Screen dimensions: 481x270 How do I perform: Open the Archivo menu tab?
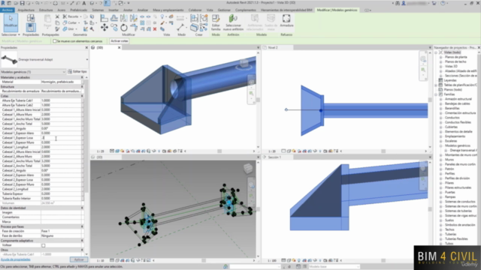(7, 10)
